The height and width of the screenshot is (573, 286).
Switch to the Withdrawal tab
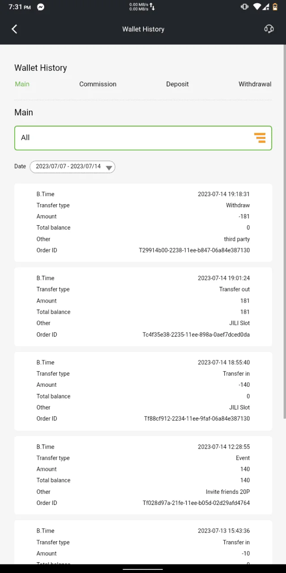click(x=255, y=84)
